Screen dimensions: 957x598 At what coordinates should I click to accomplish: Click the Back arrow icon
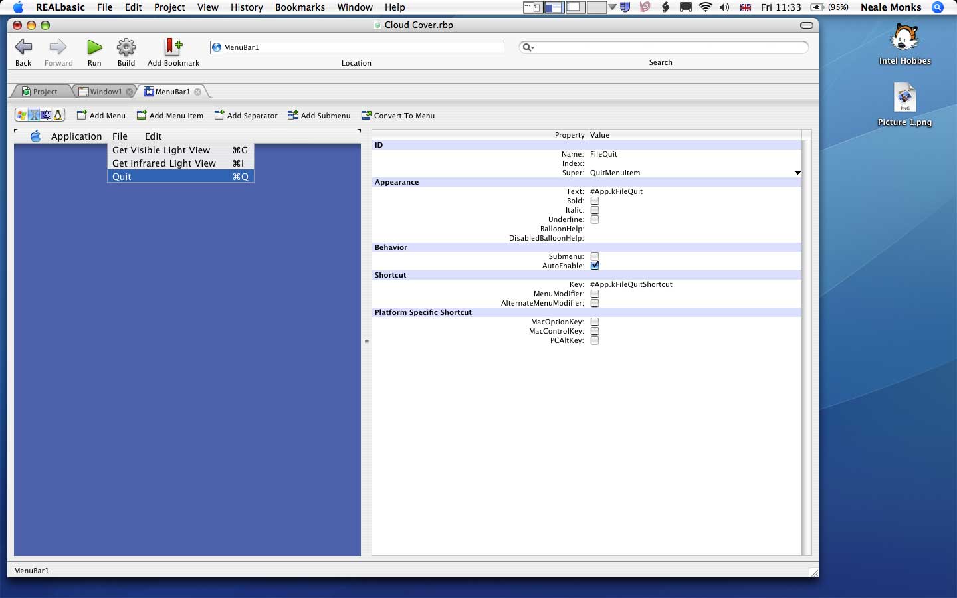(23, 47)
